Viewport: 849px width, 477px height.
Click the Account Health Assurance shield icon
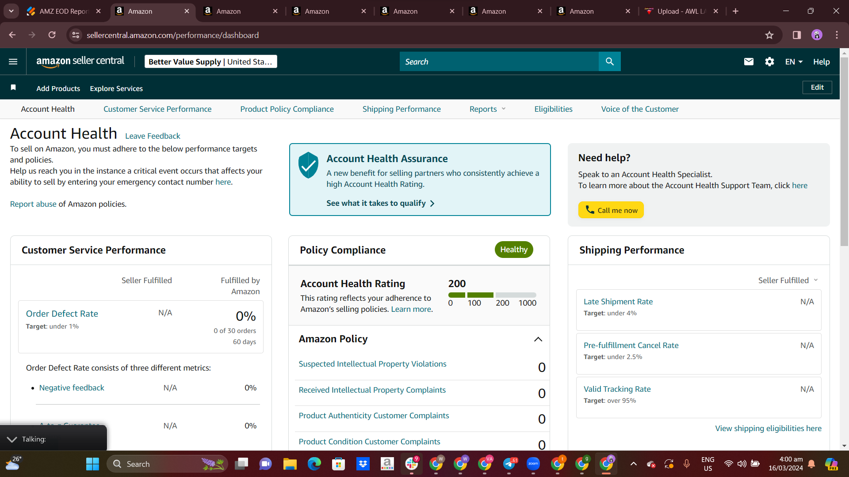pos(308,165)
